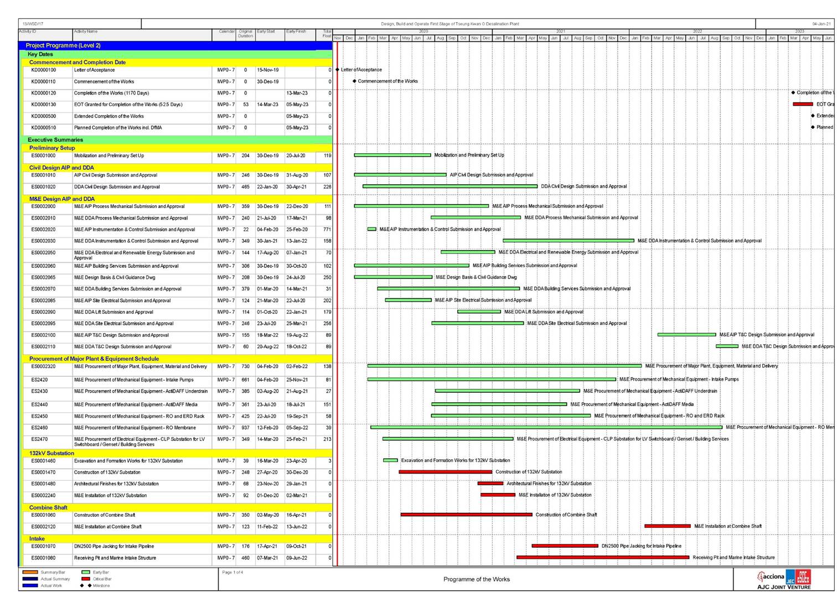
Task: Select the Planned Completion milestone diamond
Action: pyautogui.click(x=813, y=127)
